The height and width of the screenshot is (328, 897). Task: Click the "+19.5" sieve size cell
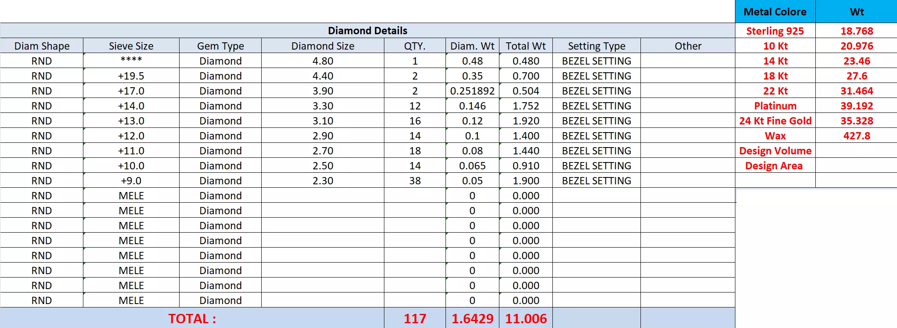131,76
